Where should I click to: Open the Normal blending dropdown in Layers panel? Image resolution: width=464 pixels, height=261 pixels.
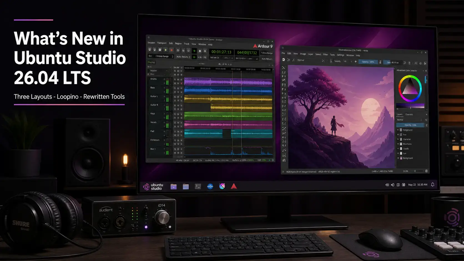pyautogui.click(x=410, y=120)
